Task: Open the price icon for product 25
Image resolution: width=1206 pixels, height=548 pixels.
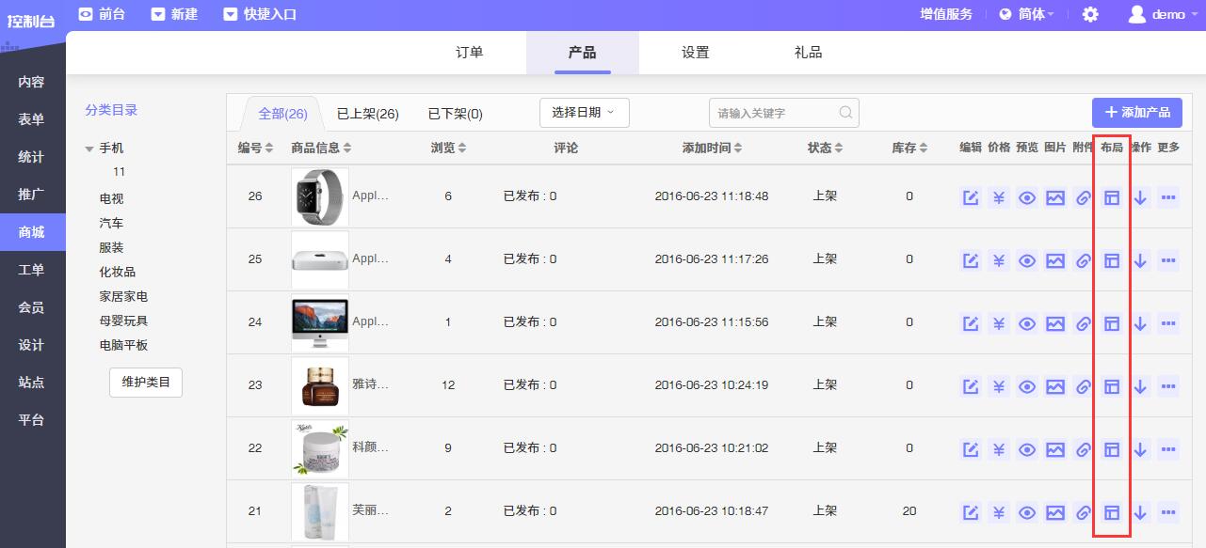Action: tap(999, 260)
